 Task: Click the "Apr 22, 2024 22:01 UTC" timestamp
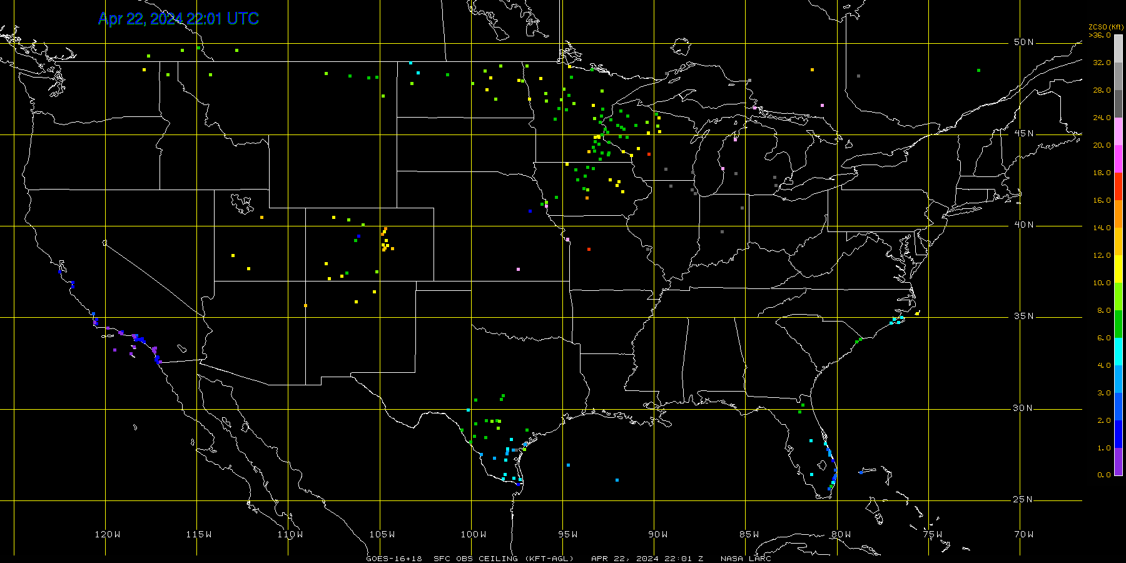tap(178, 19)
